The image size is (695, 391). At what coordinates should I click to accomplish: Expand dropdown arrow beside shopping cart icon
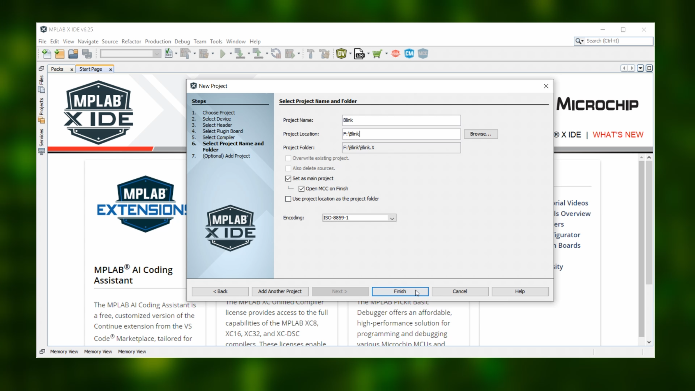pyautogui.click(x=386, y=53)
